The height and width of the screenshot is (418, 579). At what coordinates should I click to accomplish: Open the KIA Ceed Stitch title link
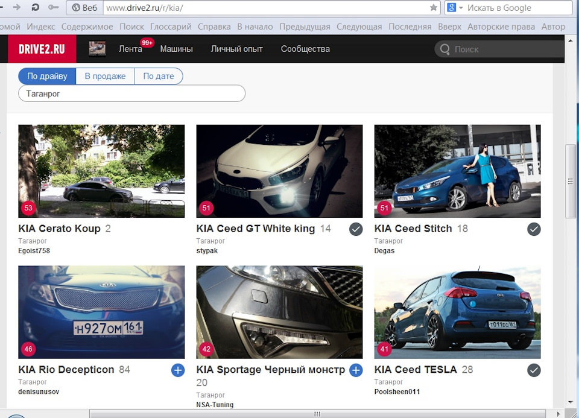(x=413, y=229)
